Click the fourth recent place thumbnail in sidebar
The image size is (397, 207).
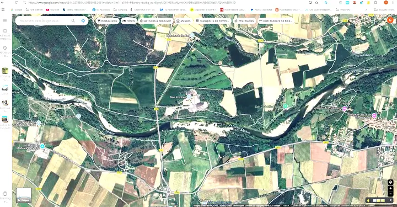tap(5, 119)
